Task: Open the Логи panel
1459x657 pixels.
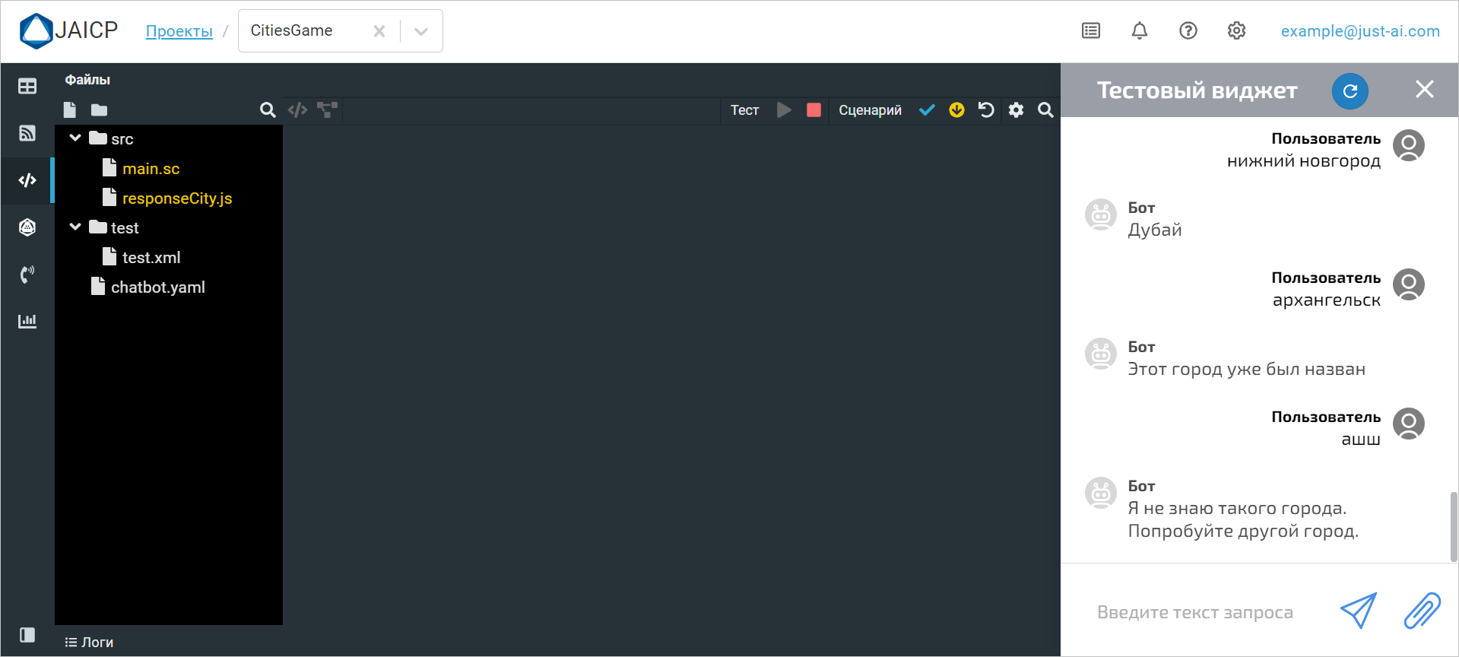Action: coord(90,643)
